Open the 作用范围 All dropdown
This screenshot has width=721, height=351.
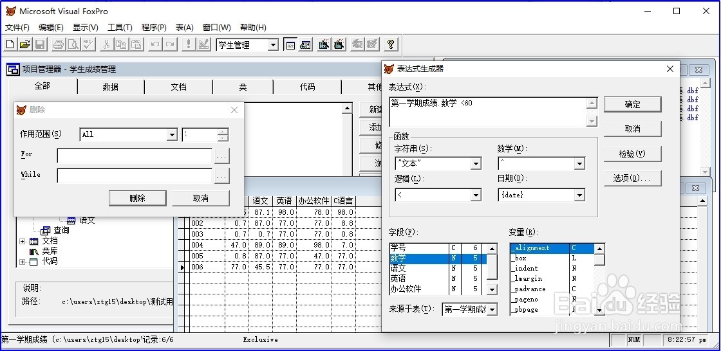coord(172,134)
